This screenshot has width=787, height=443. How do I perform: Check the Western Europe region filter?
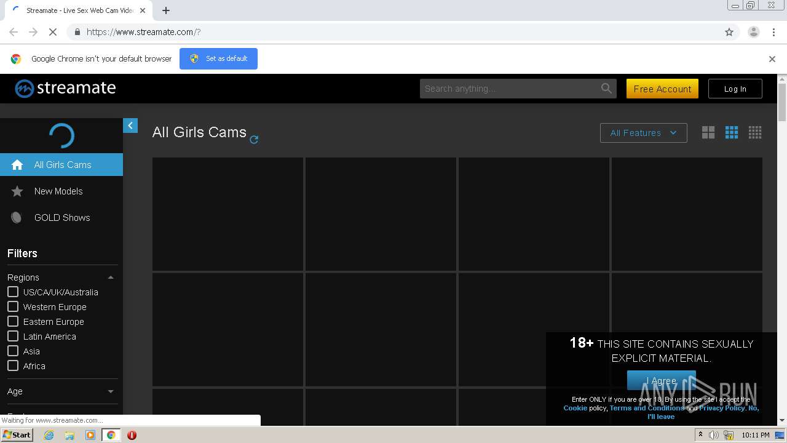(13, 306)
